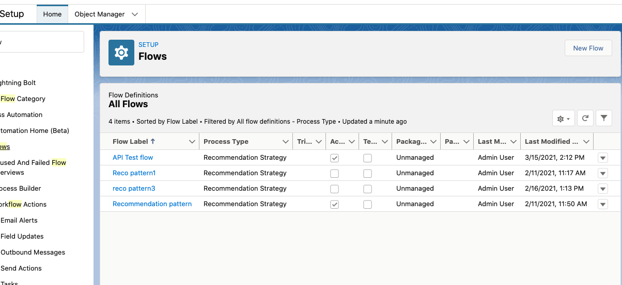622x285 pixels.
Task: Open the Recommendation pattern flow link
Action: [152, 204]
